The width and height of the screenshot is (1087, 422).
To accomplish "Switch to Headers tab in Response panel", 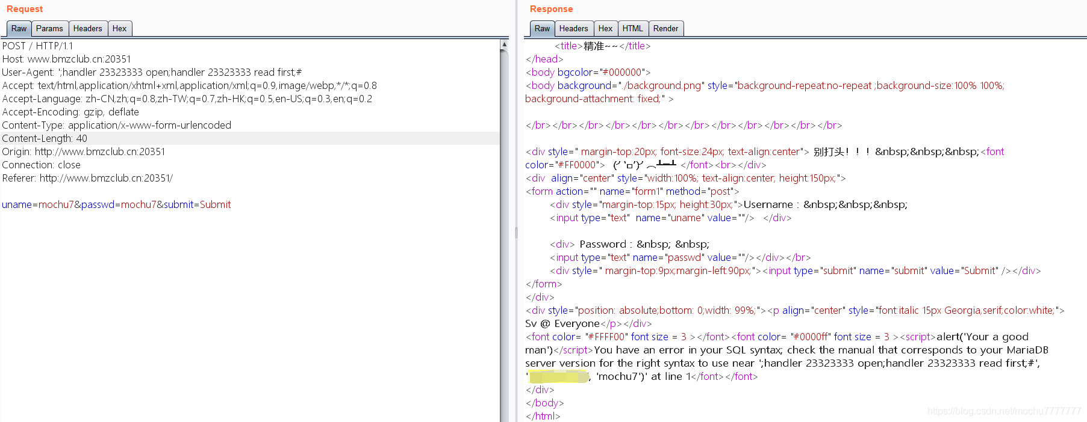I will (574, 28).
